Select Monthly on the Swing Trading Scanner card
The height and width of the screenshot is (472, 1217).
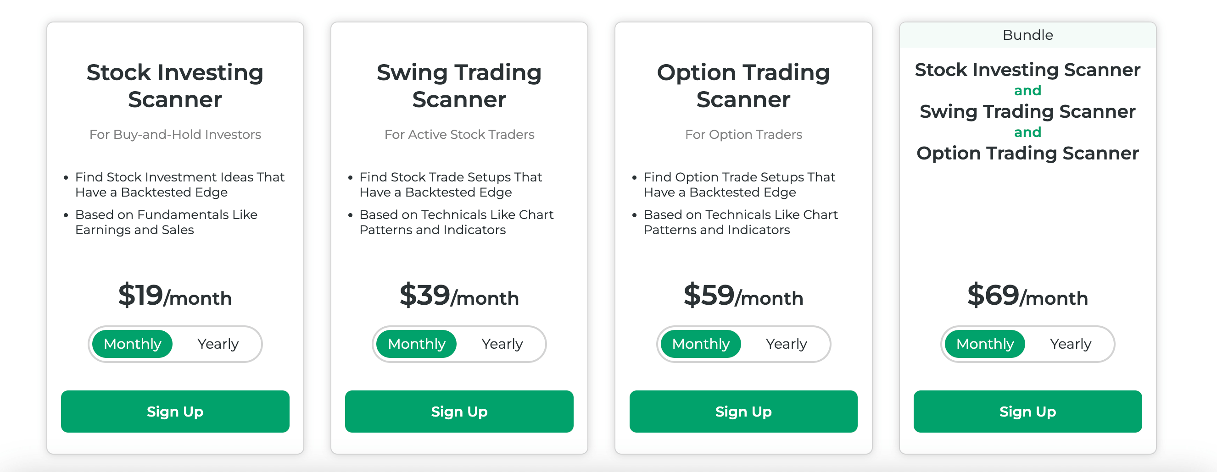pyautogui.click(x=416, y=344)
